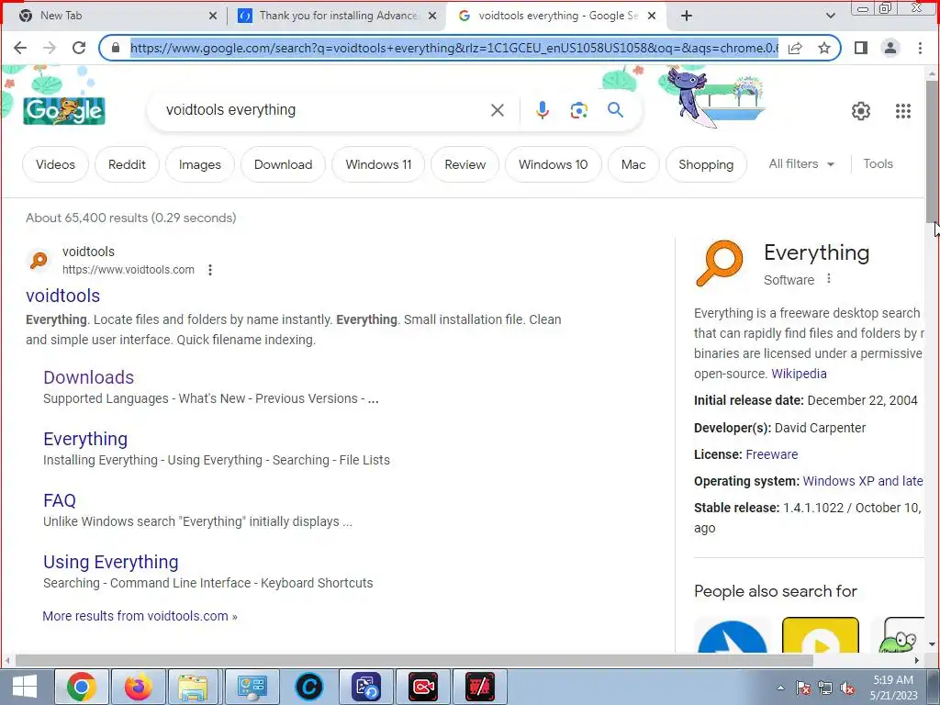The height and width of the screenshot is (705, 940).
Task: Click the vertical page scrollbar
Action: coord(933,150)
